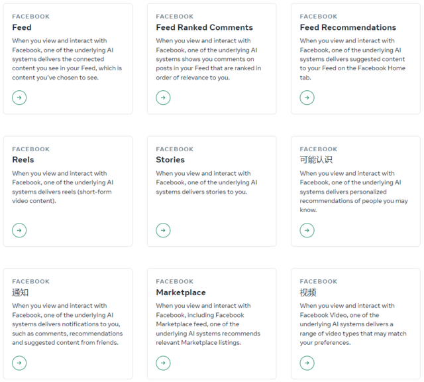Screen dimensions: 424x382
Task: Click the arrow icon on Feed card
Action: 19,97
